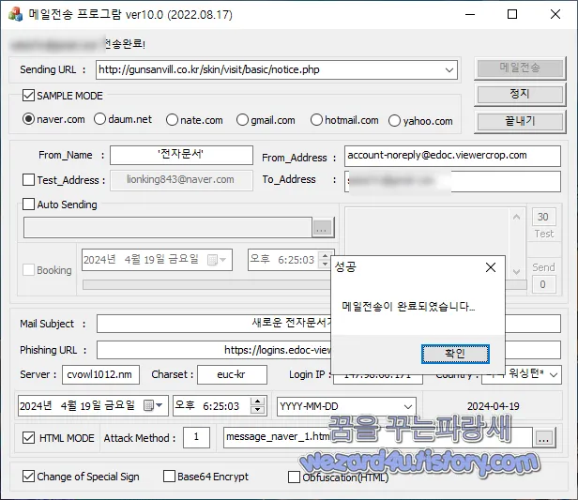Click the Charset field euc-kr
The height and width of the screenshot is (500, 578).
(232, 374)
